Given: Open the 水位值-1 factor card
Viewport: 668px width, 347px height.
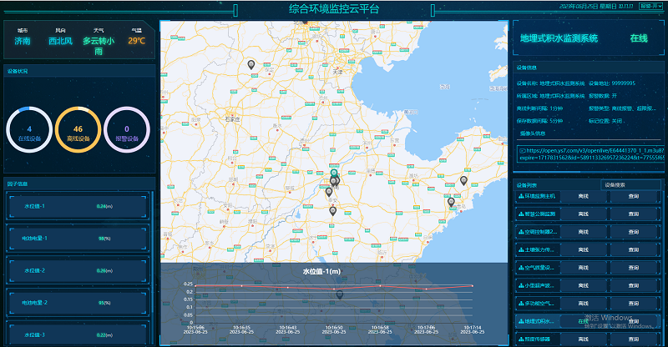Looking at the screenshot, I should tap(77, 206).
